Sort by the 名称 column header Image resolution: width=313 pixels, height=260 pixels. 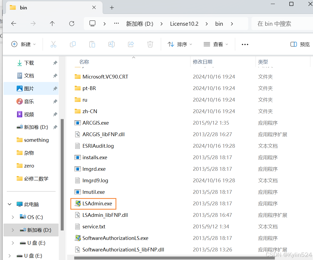[x=84, y=62]
